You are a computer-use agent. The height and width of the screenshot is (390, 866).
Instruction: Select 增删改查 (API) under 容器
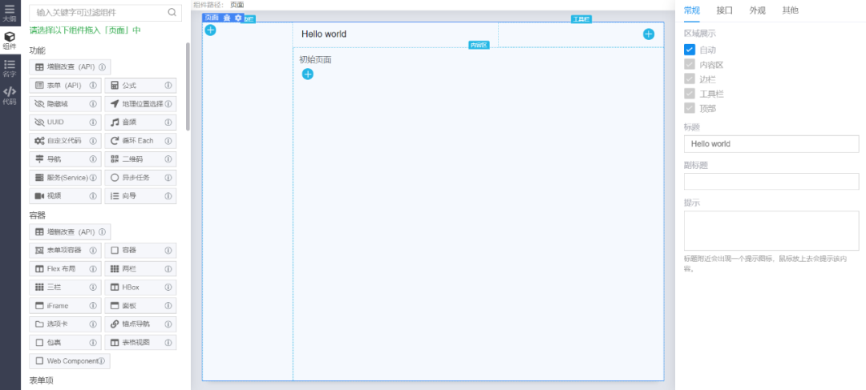point(70,231)
